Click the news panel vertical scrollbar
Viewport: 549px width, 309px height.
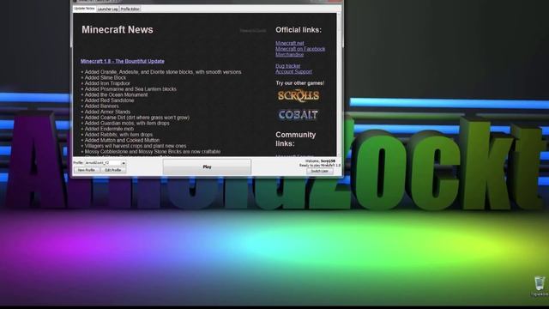click(x=339, y=84)
